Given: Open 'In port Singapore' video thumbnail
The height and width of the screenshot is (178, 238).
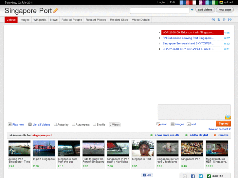Looking at the screenshot, I should point(44,149).
